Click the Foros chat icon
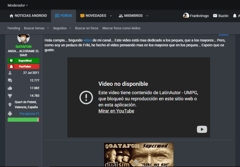Viewport: 240px width, 167px height. [57, 16]
